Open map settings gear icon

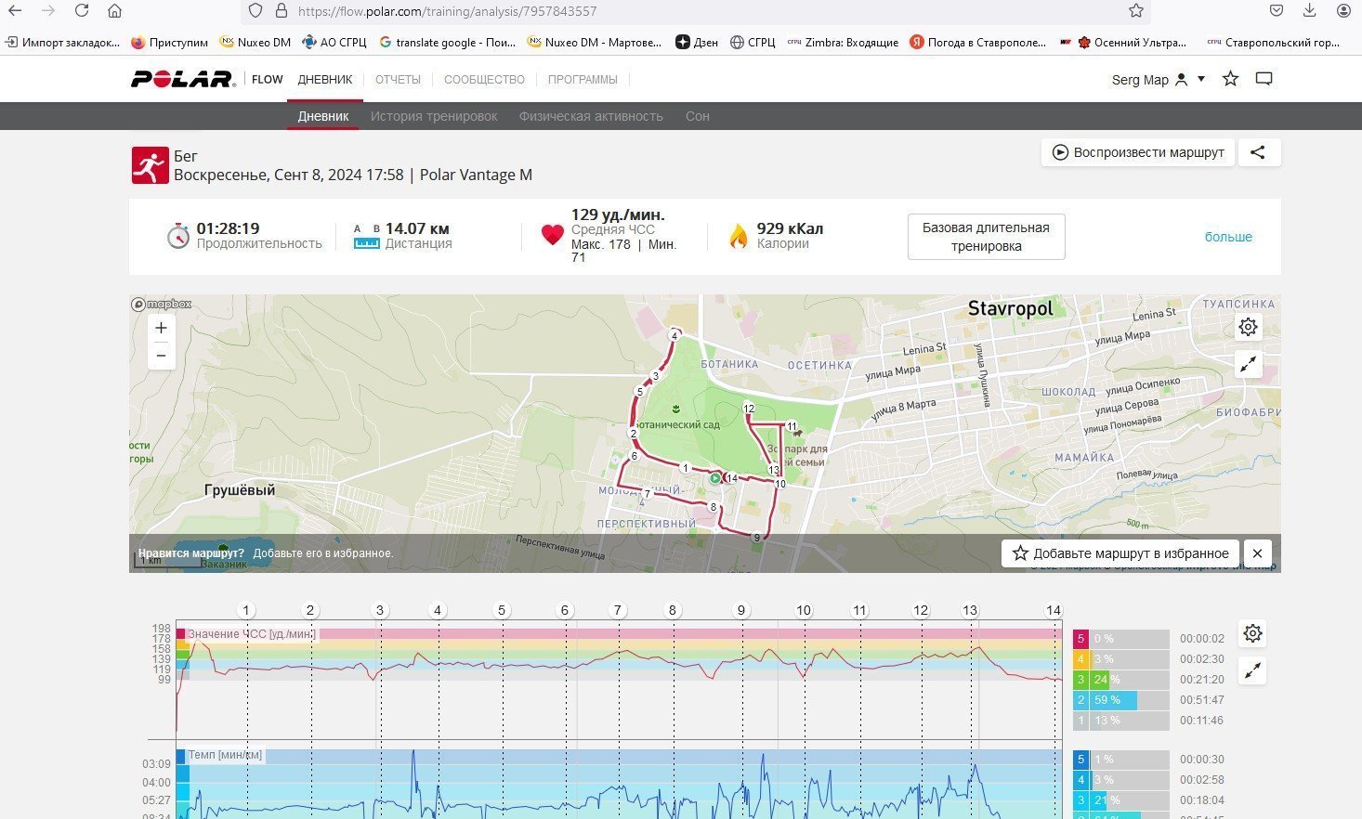click(x=1249, y=327)
